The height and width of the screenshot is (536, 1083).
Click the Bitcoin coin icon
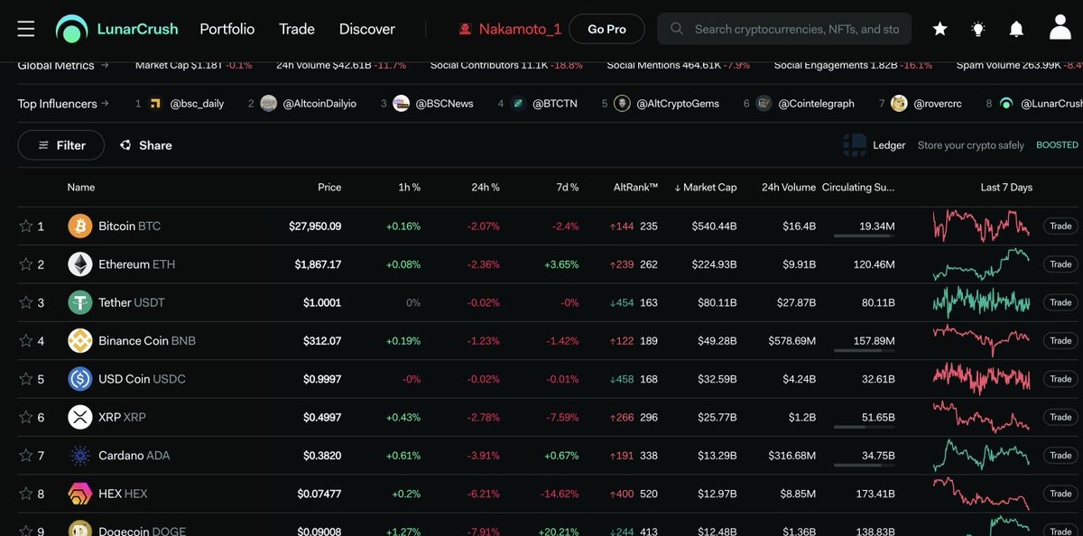[80, 226]
